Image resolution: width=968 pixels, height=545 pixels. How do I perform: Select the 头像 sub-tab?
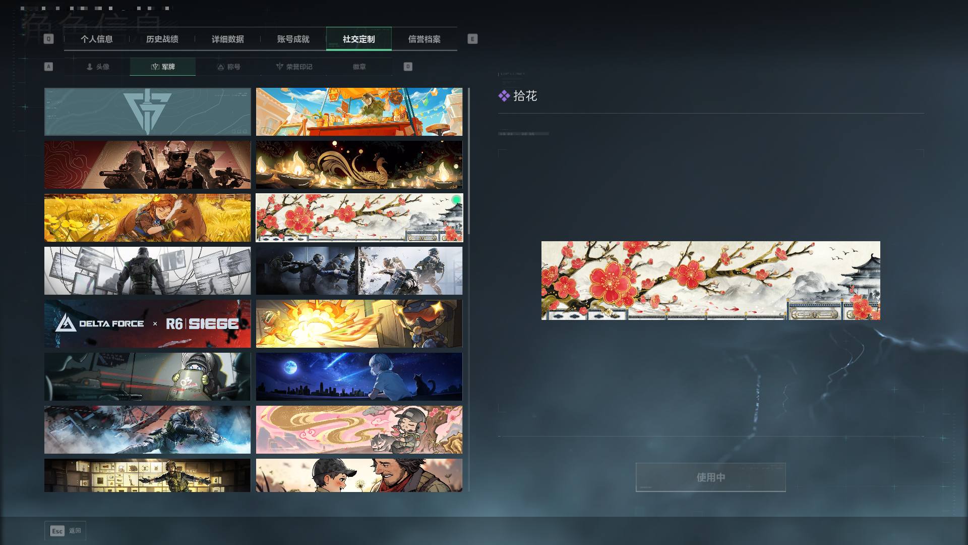97,67
